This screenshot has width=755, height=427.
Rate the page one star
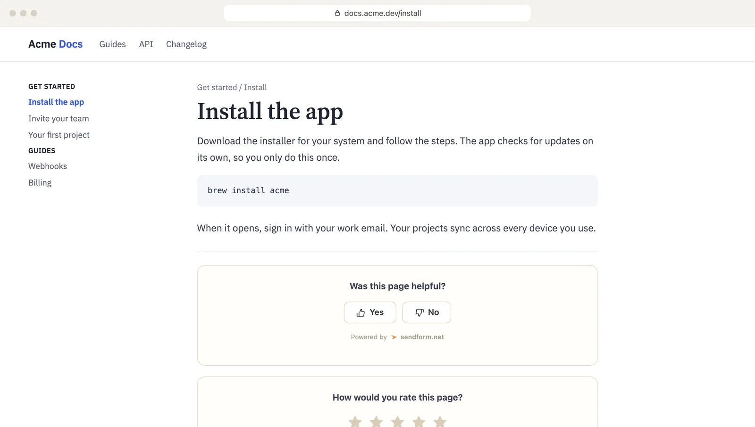point(355,421)
